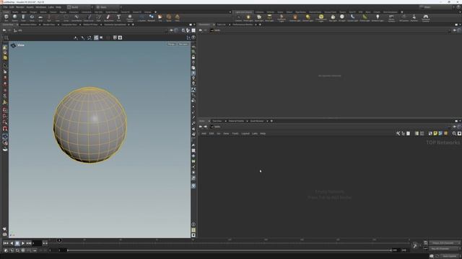Viewport: 462px width, 259px height.
Task: Select the Torus shelf tool
Action: pos(32,18)
